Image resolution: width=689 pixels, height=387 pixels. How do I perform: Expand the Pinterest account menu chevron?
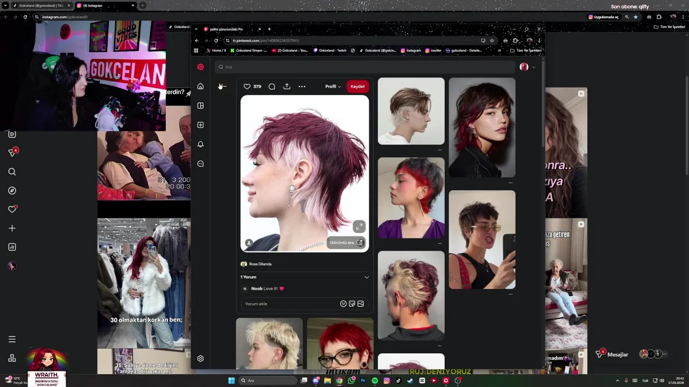(x=533, y=67)
